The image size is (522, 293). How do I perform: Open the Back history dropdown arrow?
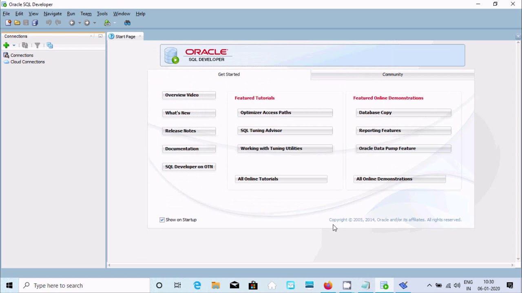[x=80, y=23]
